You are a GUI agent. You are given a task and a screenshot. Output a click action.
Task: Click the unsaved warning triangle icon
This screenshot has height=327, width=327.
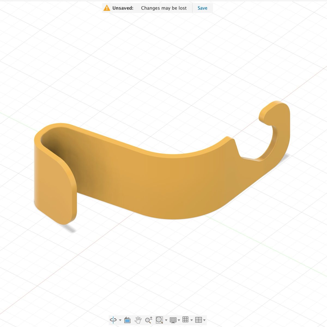tap(107, 8)
